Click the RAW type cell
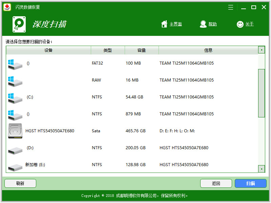271x203 pixels. (x=97, y=80)
